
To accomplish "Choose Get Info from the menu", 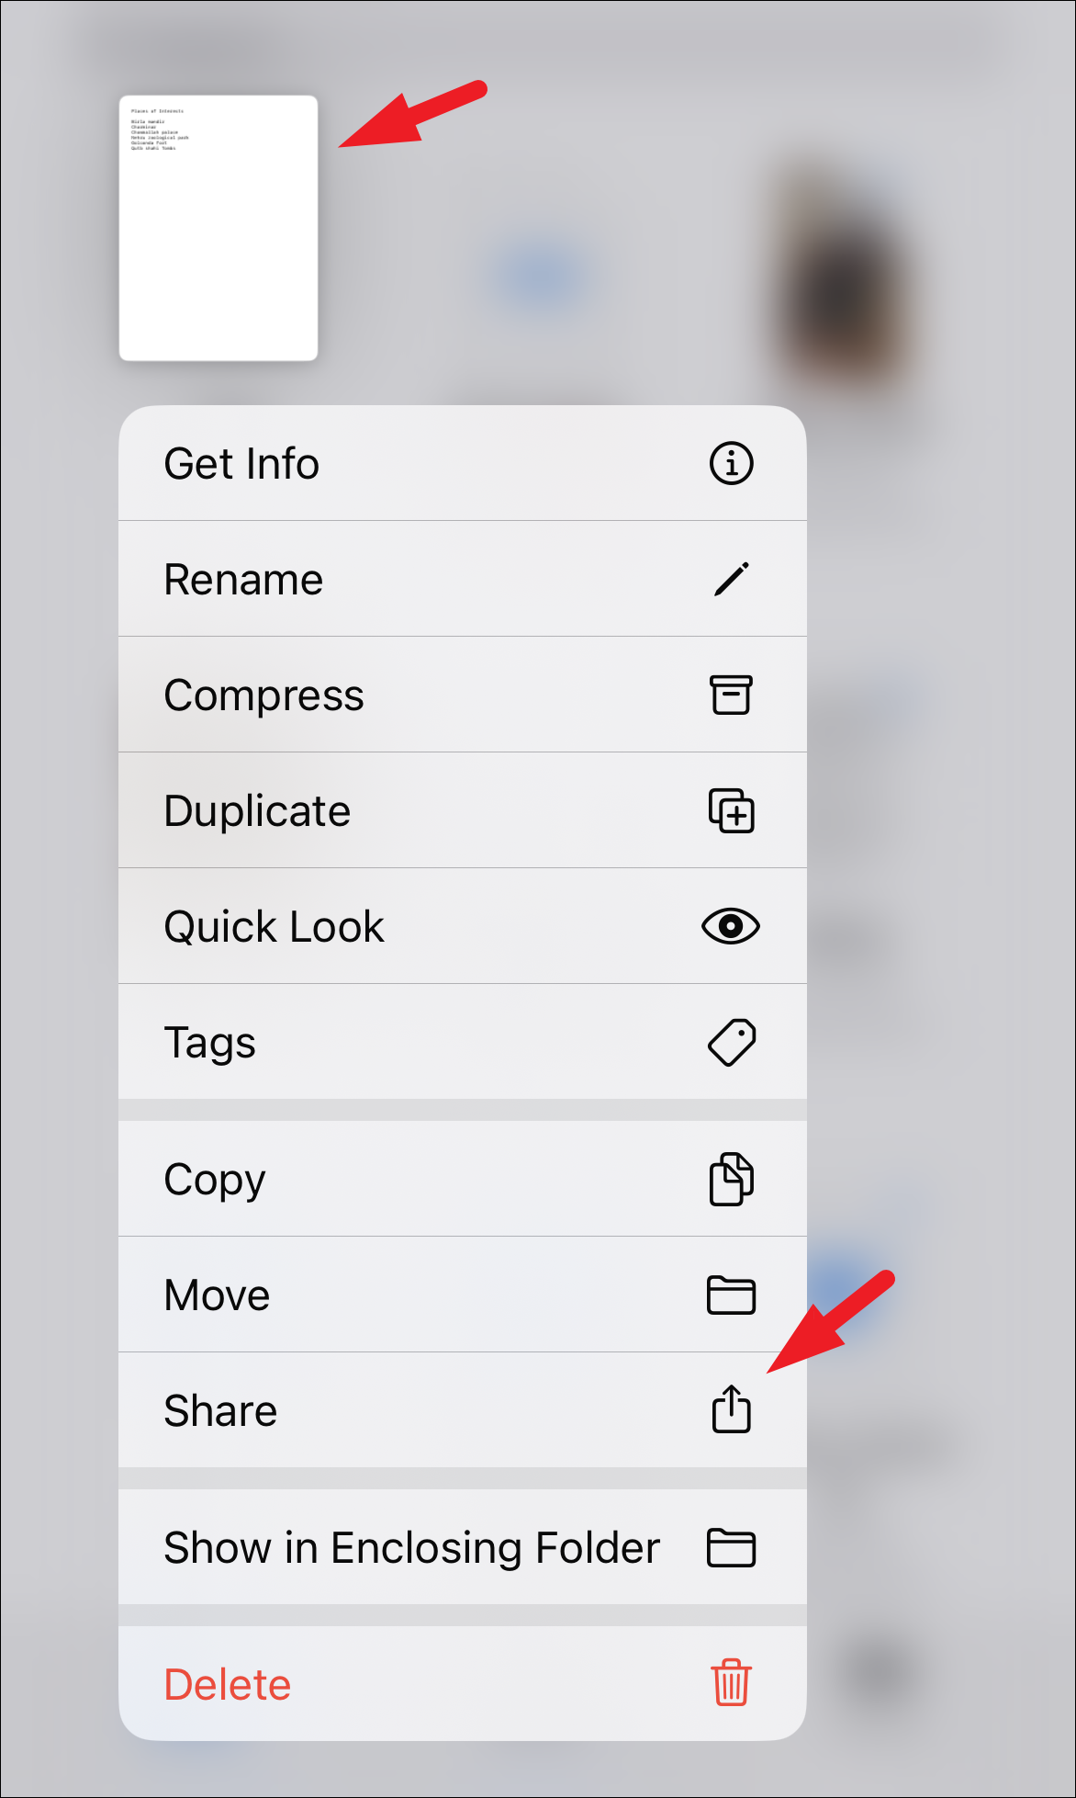I will [241, 464].
